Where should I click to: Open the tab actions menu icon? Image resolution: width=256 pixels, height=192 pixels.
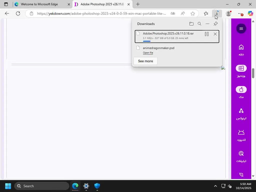pos(6,4)
